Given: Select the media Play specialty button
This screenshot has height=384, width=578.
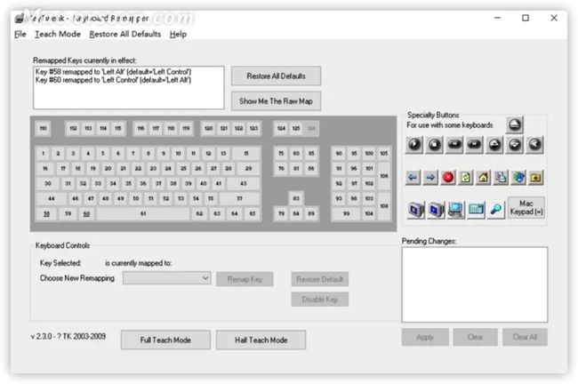Looking at the screenshot, I should (x=414, y=145).
